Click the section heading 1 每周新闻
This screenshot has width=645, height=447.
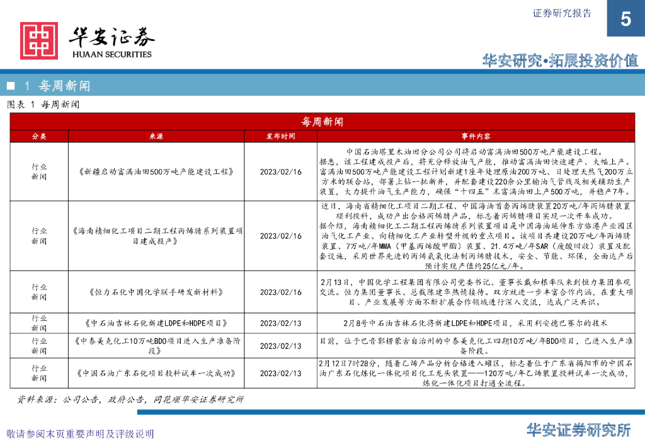(57, 86)
